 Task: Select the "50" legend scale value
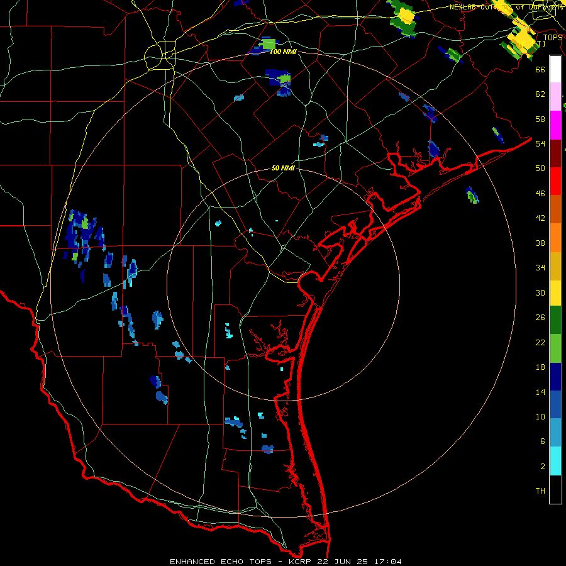[x=540, y=168]
